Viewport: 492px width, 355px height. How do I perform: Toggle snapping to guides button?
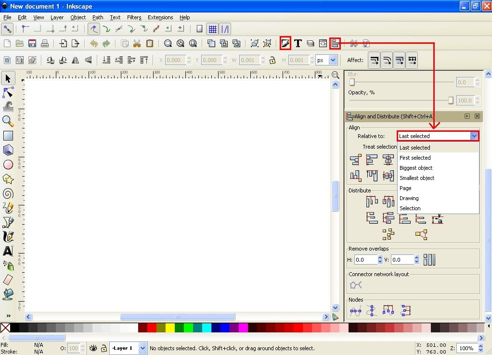point(225,29)
